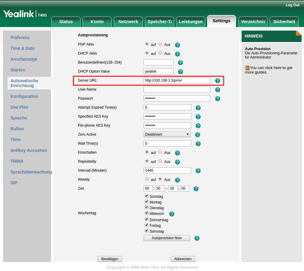Click help icon next to Autoprovision Now
This screenshot has height=271, width=304.
click(197, 238)
